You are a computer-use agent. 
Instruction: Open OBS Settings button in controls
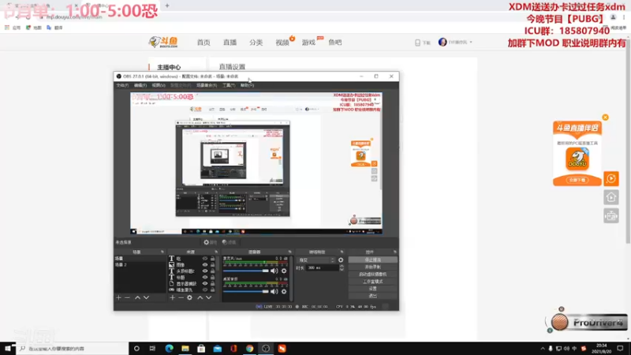pos(372,289)
